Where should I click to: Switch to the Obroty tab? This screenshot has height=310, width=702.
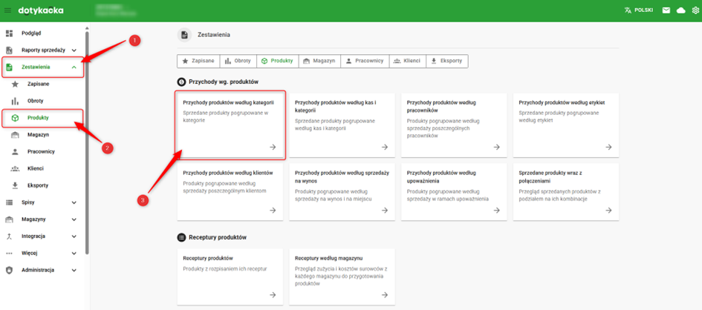point(238,62)
